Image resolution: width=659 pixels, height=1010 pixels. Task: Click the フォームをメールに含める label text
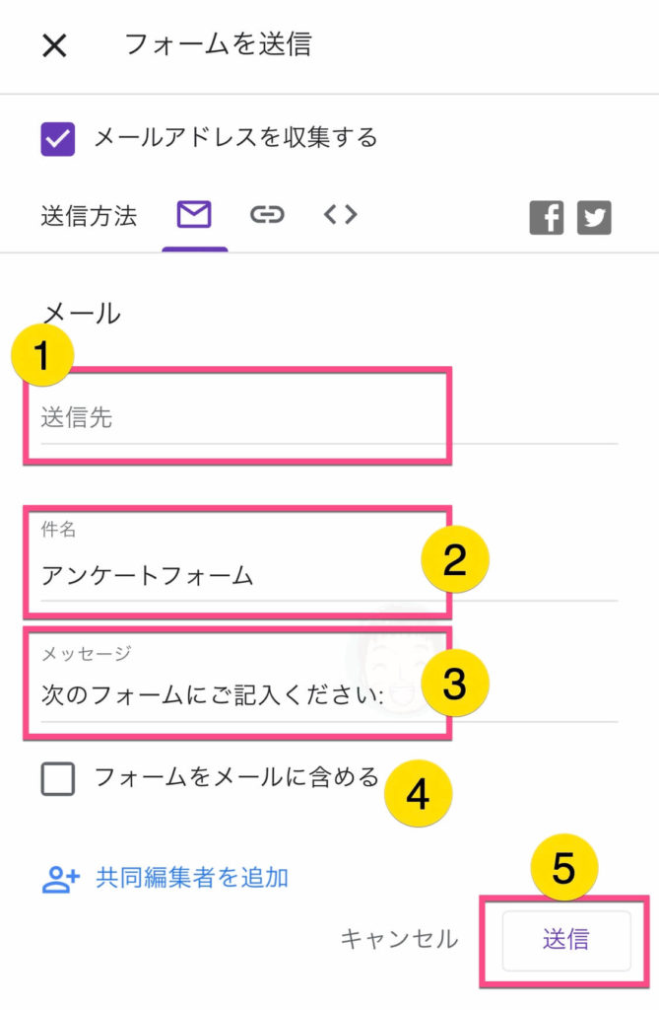[x=236, y=777]
